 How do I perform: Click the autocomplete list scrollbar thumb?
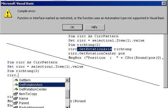[x=67, y=94]
